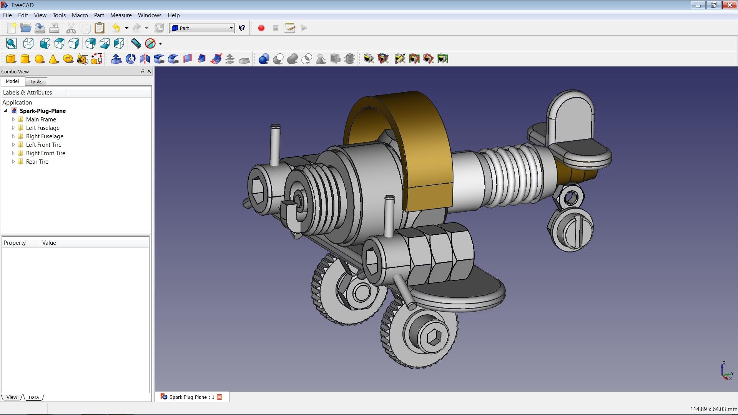
Task: Toggle visibility of Left Front Tire
Action: pyautogui.click(x=43, y=144)
